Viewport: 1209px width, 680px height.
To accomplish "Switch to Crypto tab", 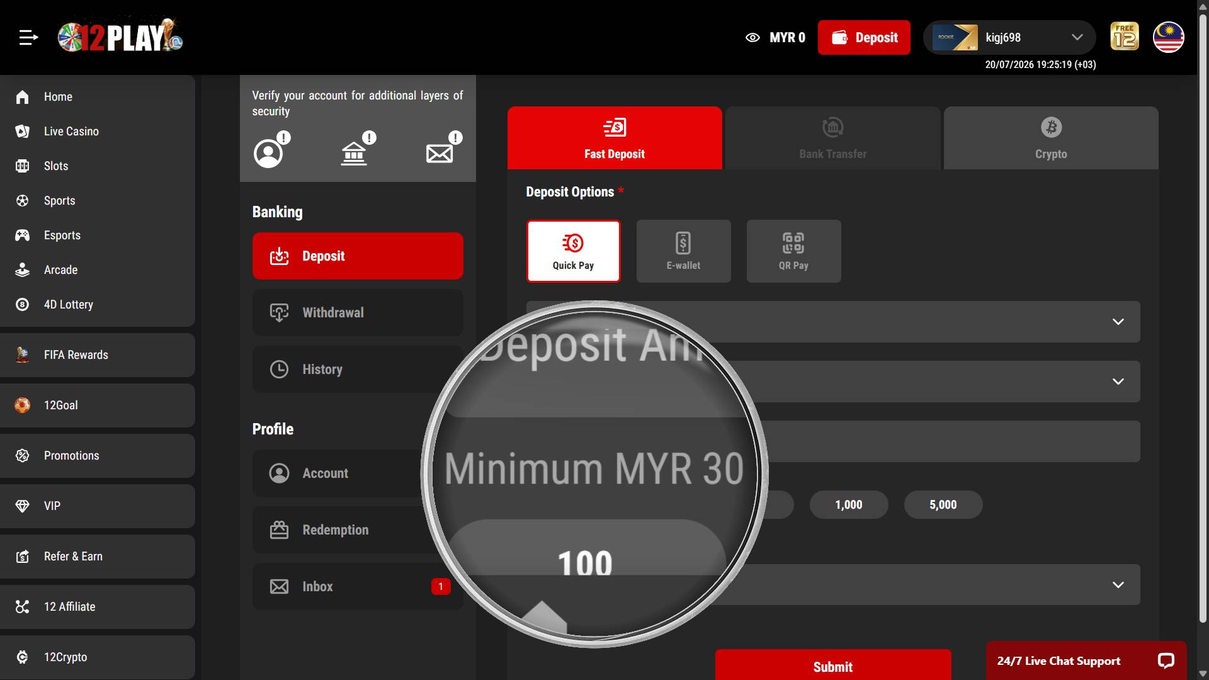I will pos(1051,138).
